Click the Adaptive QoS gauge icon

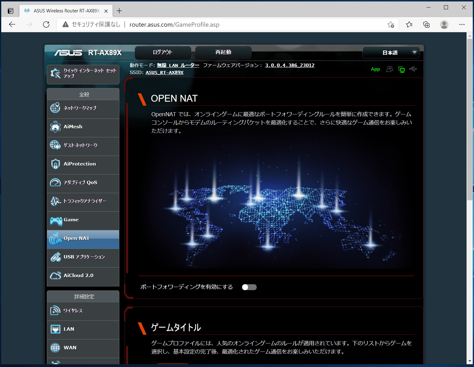click(x=55, y=182)
